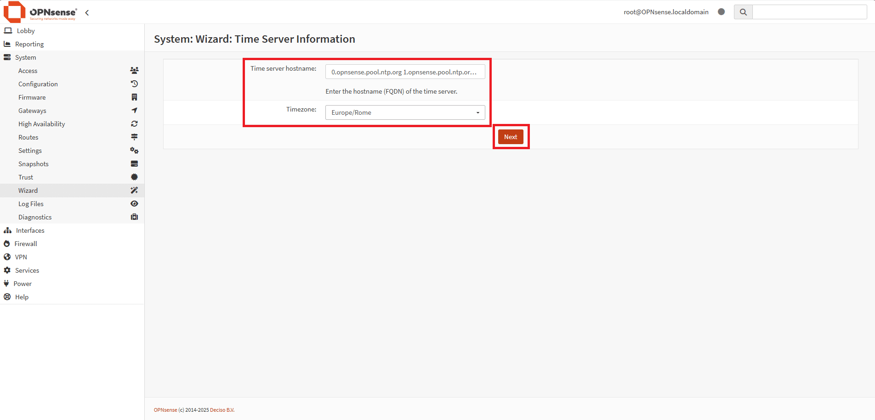Click the Trust certificate icon
875x420 pixels.
(x=134, y=177)
